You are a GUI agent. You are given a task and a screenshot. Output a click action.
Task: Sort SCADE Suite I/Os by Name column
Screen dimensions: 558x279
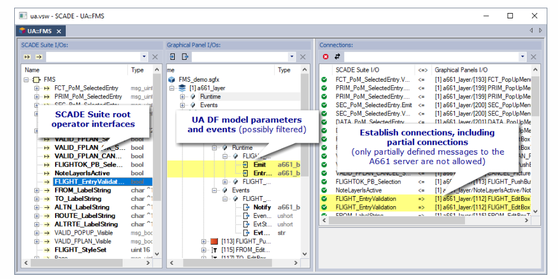point(75,70)
